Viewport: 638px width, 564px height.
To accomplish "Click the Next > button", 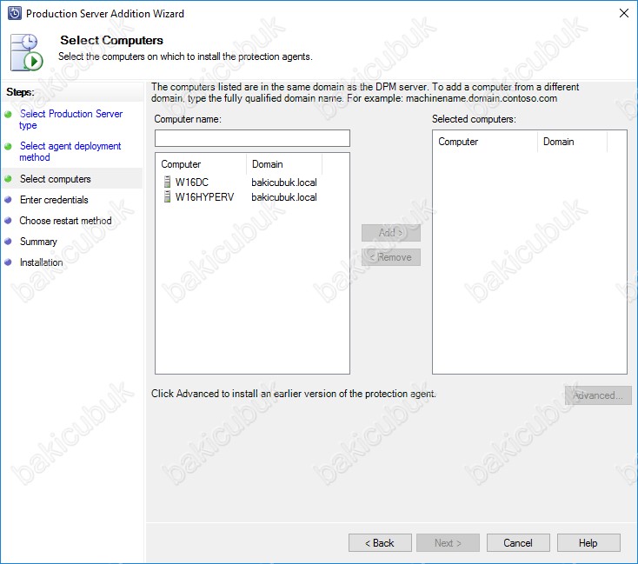I will 448,543.
